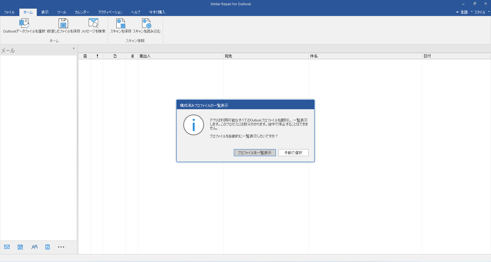Click メール pane title
Screen dimensions: 491x262
(8, 51)
